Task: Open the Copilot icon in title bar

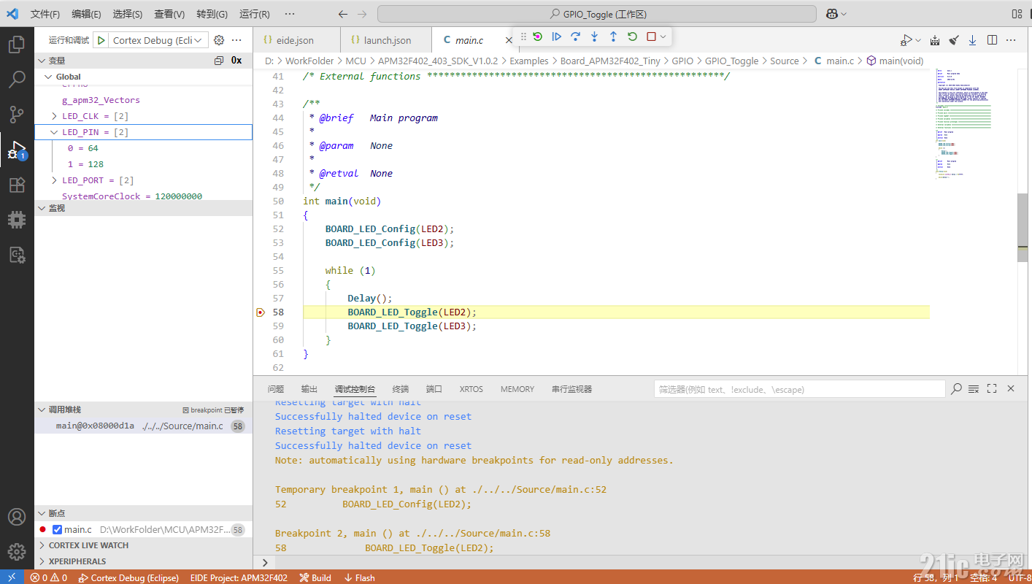Action: 831,14
